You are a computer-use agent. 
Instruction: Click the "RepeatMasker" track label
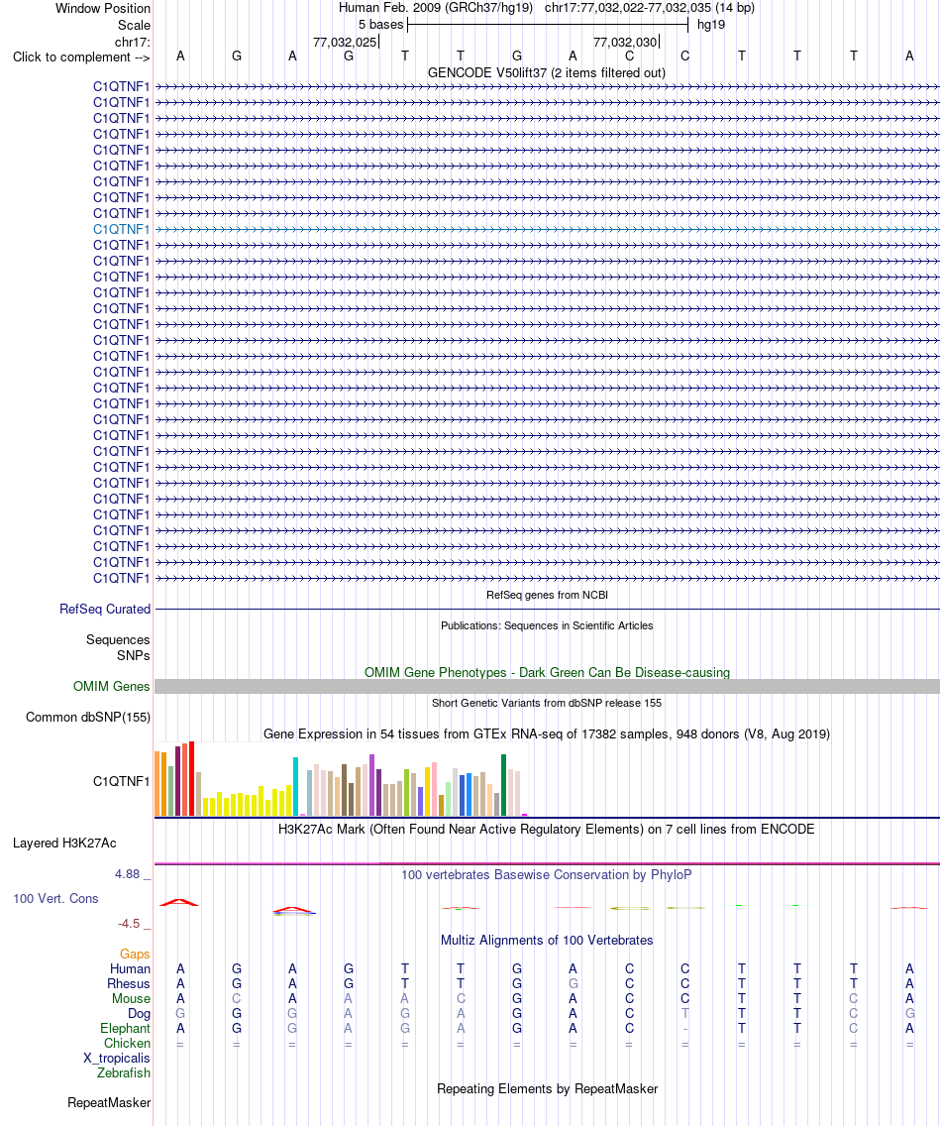pos(109,1102)
